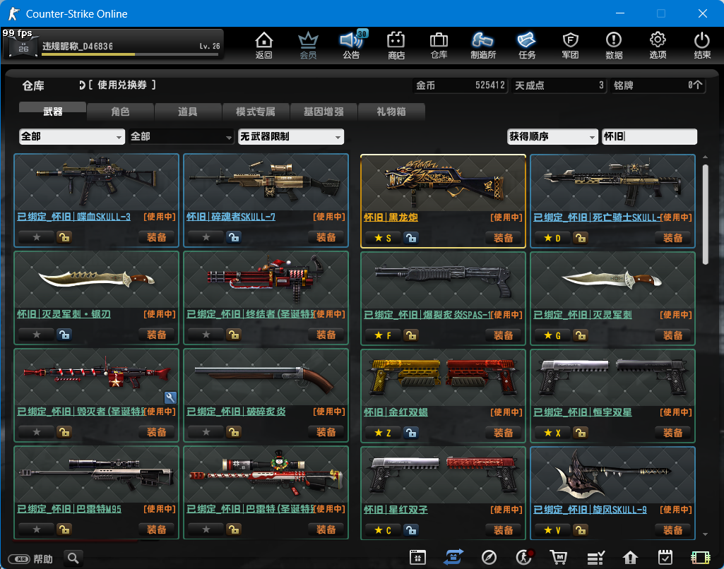Open the compass icon in bottom bar
This screenshot has width=724, height=569.
coord(489,558)
